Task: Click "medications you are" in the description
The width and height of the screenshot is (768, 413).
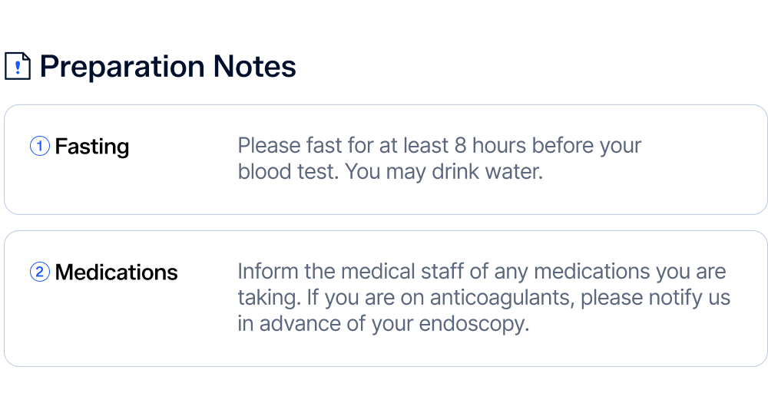Action: click(630, 272)
